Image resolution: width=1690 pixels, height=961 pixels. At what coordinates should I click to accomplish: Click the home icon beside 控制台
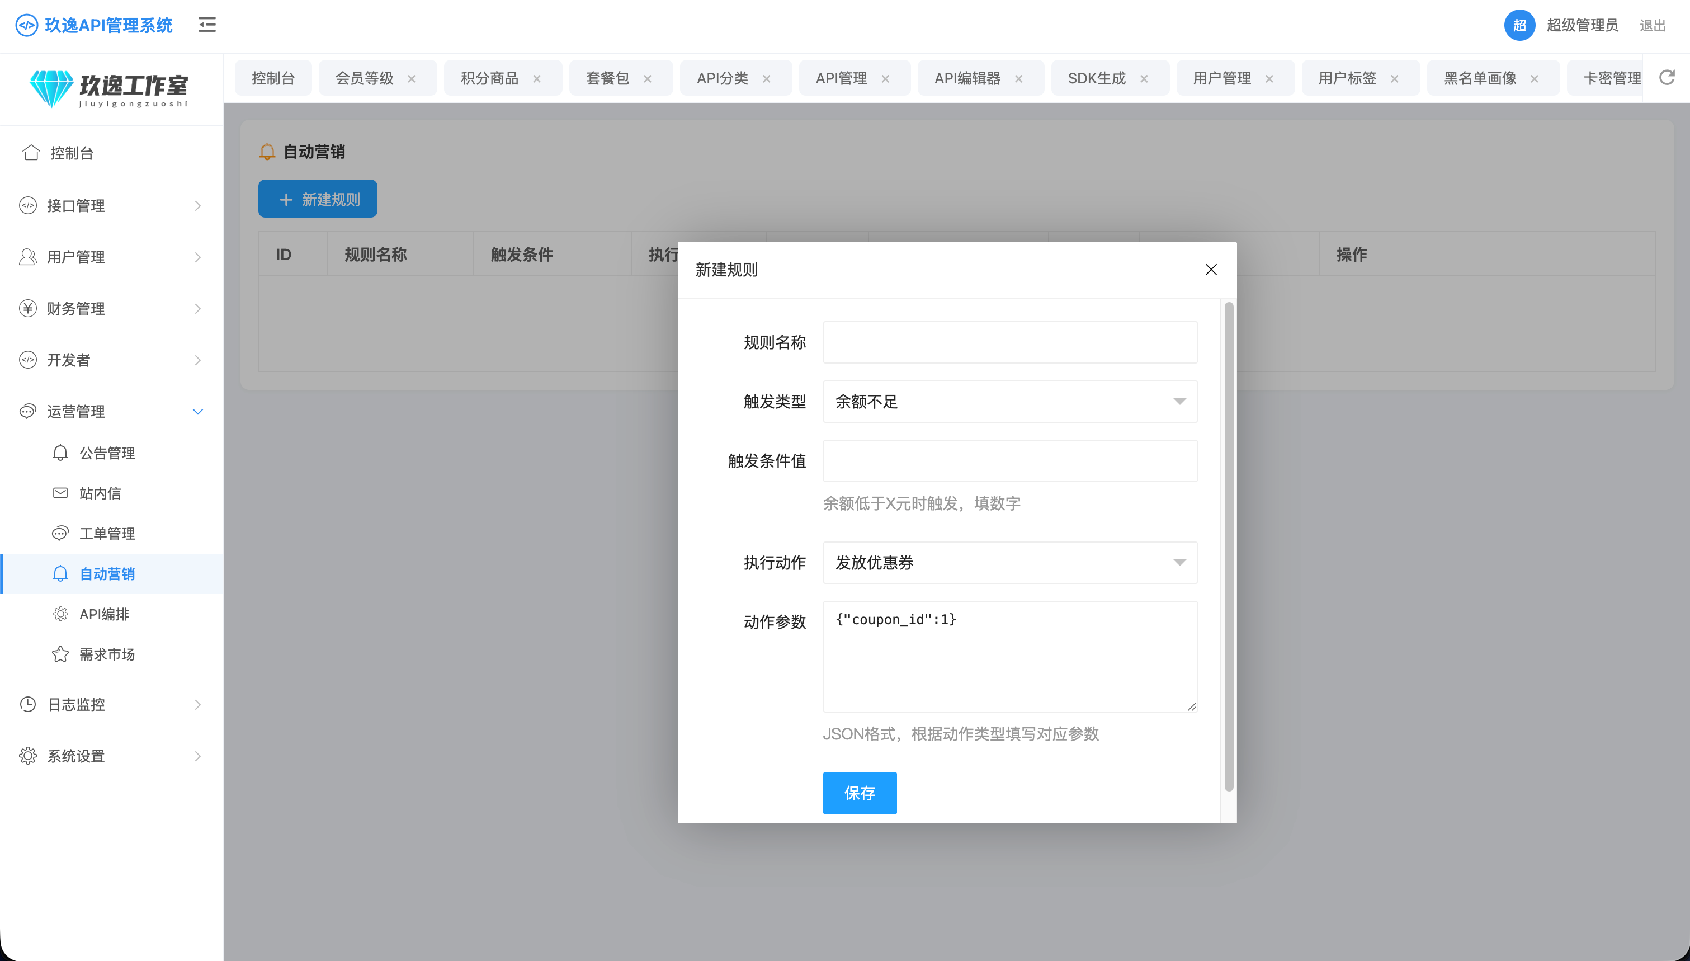(31, 153)
